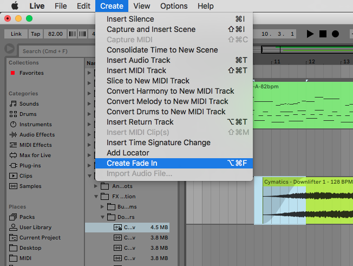Image resolution: width=353 pixels, height=266 pixels.
Task: Choose Convert Drums to New MIDI Track
Action: pos(174,112)
